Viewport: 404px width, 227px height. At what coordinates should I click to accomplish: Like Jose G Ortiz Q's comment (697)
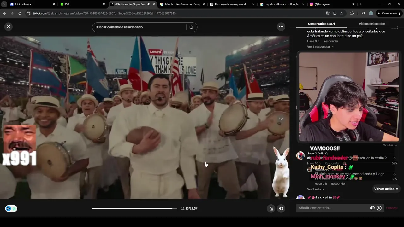click(395, 159)
